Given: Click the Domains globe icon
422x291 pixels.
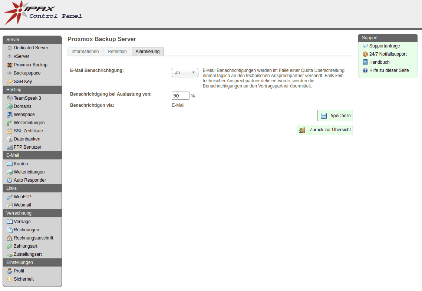Looking at the screenshot, I should (x=10, y=106).
